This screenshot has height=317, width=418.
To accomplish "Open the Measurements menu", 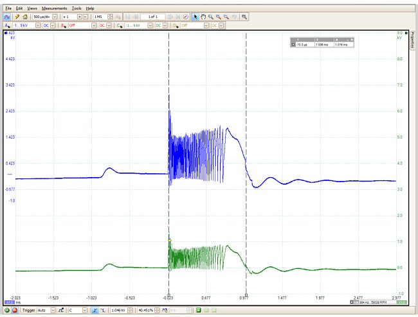I will [x=53, y=8].
